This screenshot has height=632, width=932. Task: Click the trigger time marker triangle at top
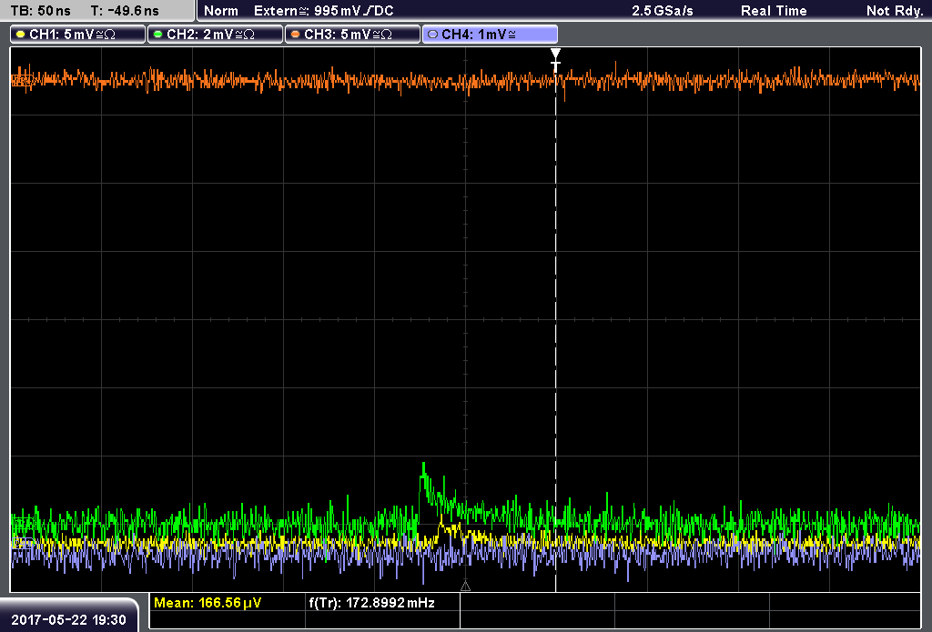point(555,54)
